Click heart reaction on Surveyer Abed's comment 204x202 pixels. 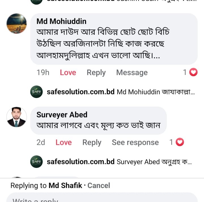pyautogui.click(x=180, y=142)
